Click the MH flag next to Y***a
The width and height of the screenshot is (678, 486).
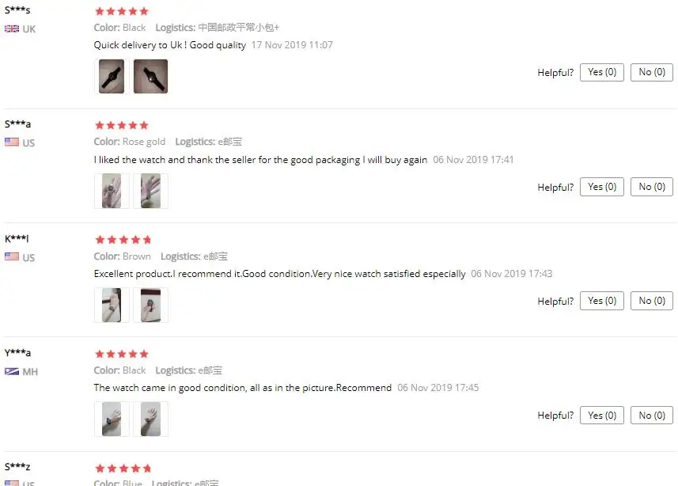12,371
